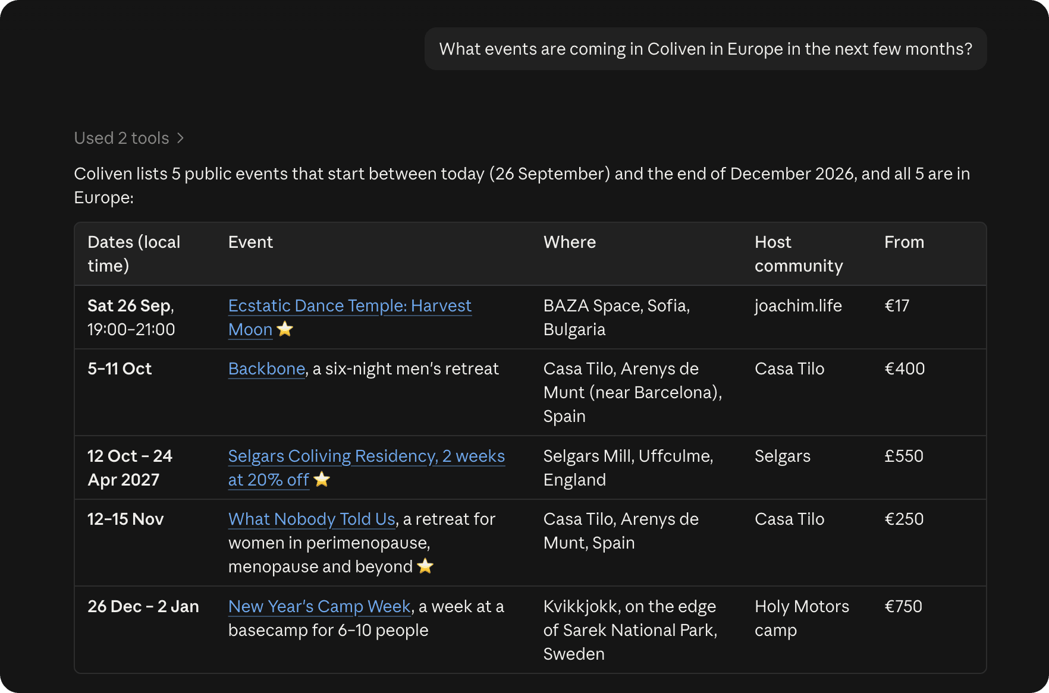Click the star after 'menopause and beyond'
1049x693 pixels.
pos(425,566)
